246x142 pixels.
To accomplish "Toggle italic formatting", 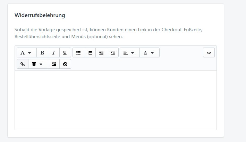I will click(x=54, y=53).
